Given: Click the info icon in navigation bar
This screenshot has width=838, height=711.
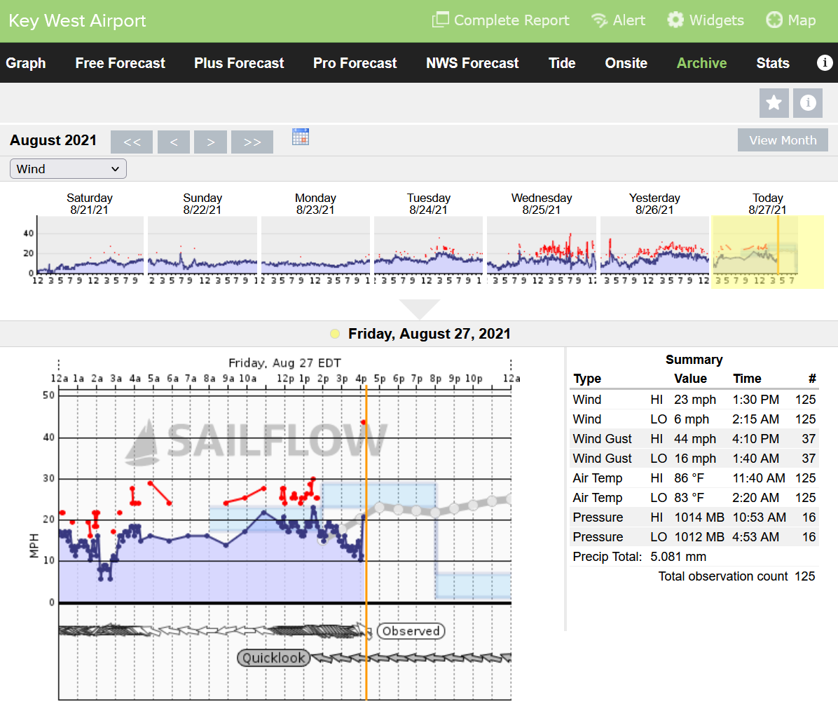Looking at the screenshot, I should [x=825, y=62].
